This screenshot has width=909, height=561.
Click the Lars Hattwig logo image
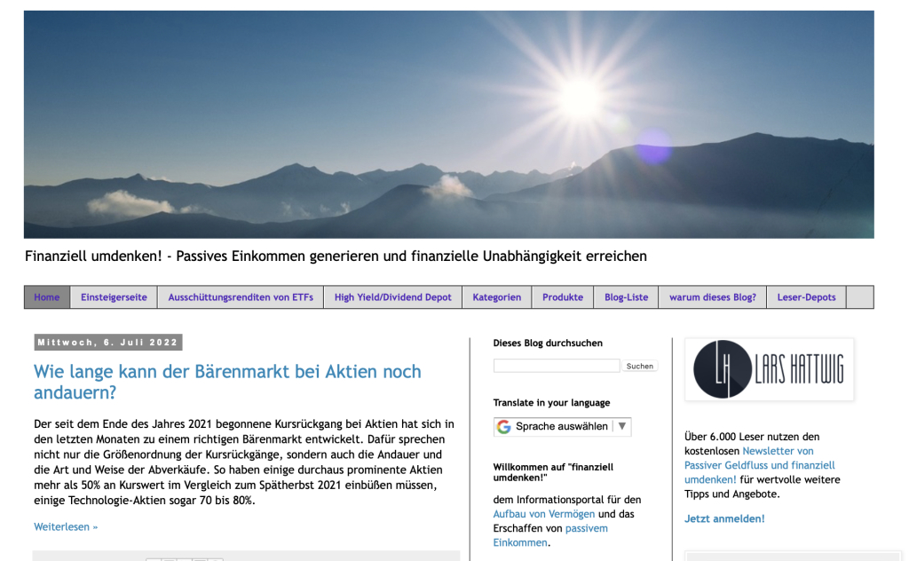point(769,369)
